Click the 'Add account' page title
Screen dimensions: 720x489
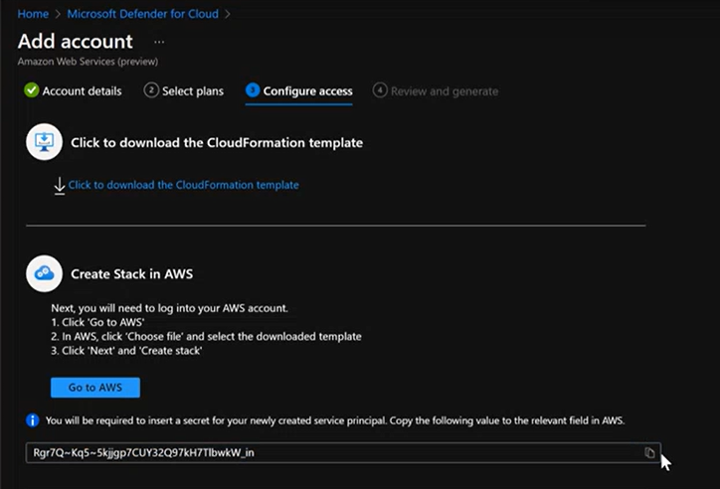click(x=76, y=42)
